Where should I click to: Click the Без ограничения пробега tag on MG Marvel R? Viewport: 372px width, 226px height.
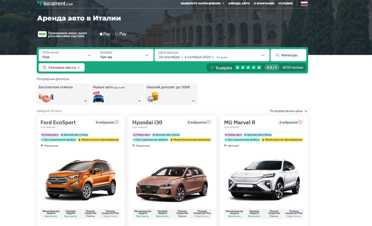tap(242, 140)
